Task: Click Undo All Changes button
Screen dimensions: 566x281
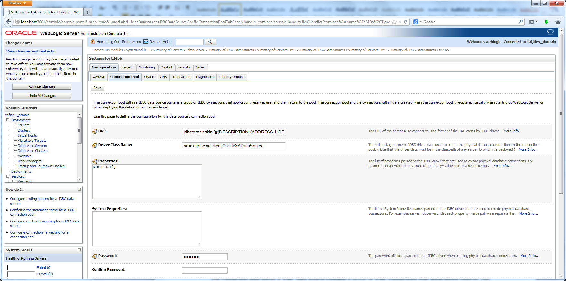Action: (x=42, y=96)
